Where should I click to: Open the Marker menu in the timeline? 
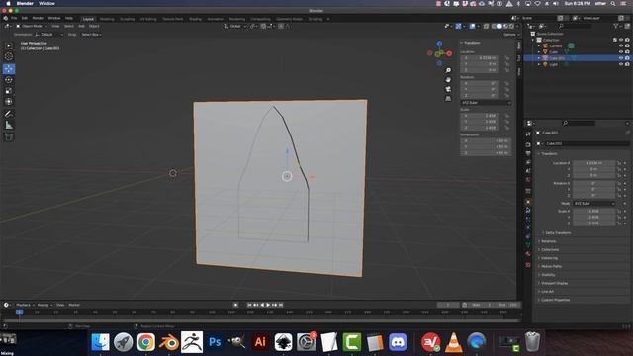coord(74,305)
